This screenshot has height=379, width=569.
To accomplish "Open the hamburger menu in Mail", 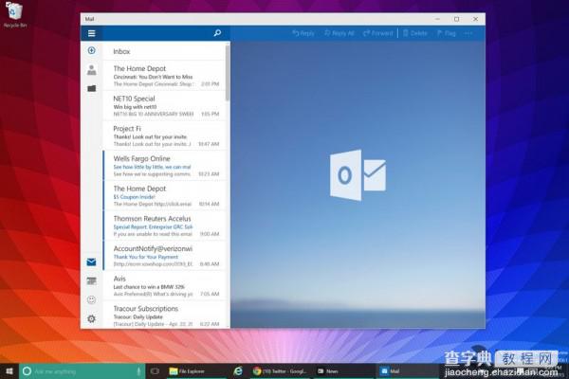I will 91,33.
